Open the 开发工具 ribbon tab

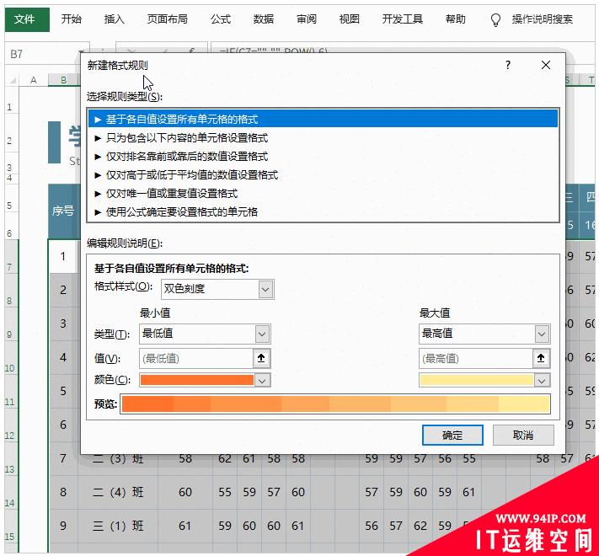[x=402, y=19]
